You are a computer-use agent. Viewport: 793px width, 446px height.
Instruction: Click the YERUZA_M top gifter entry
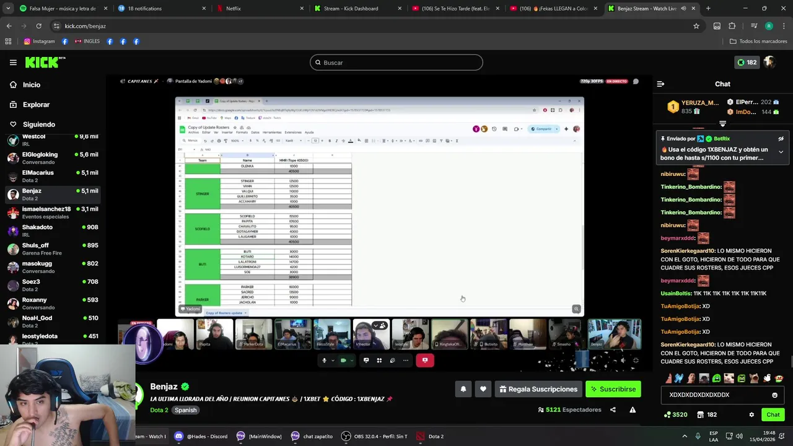[x=694, y=107]
